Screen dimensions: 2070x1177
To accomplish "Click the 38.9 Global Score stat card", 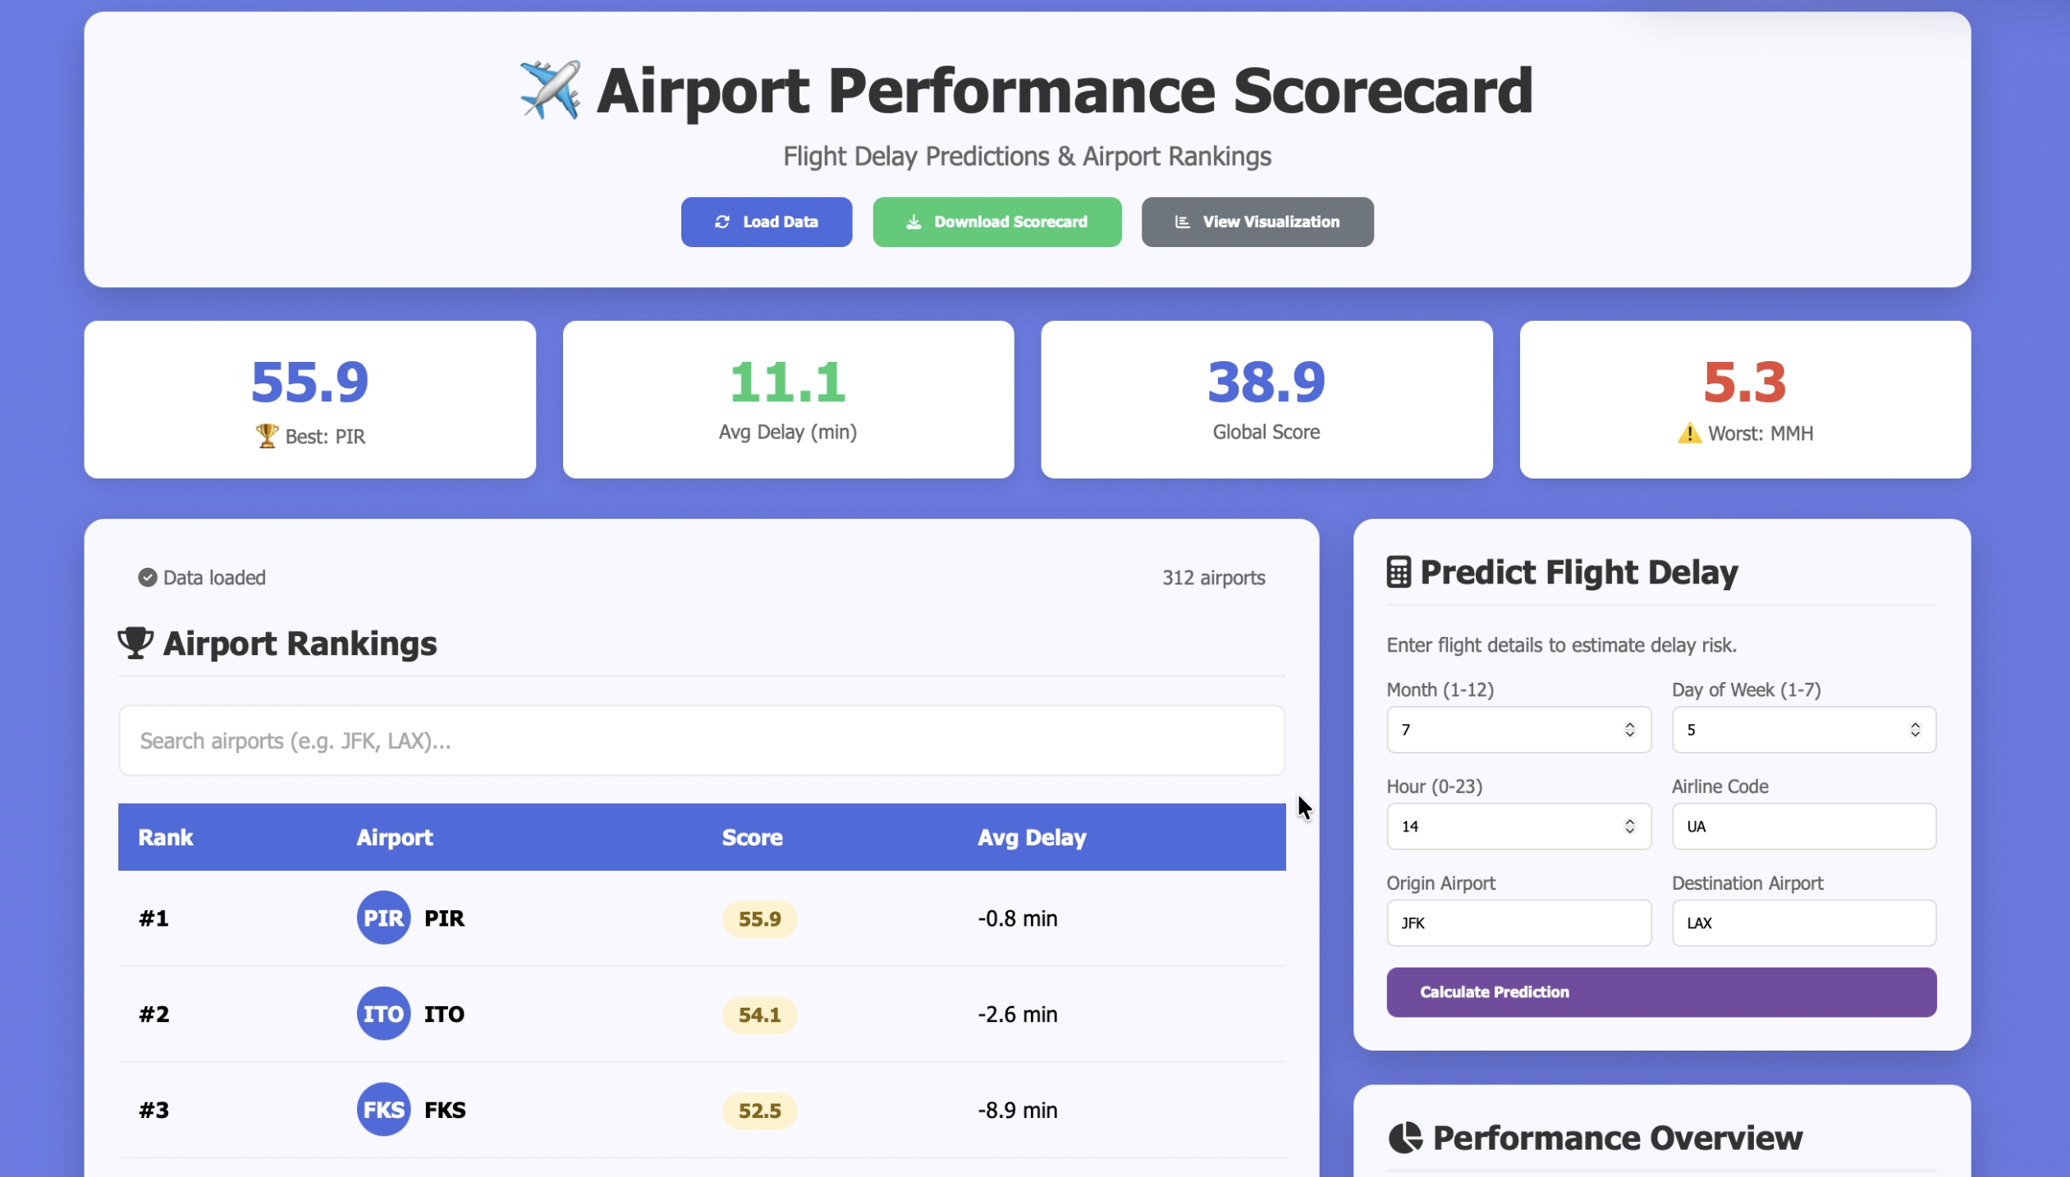I will [1266, 400].
